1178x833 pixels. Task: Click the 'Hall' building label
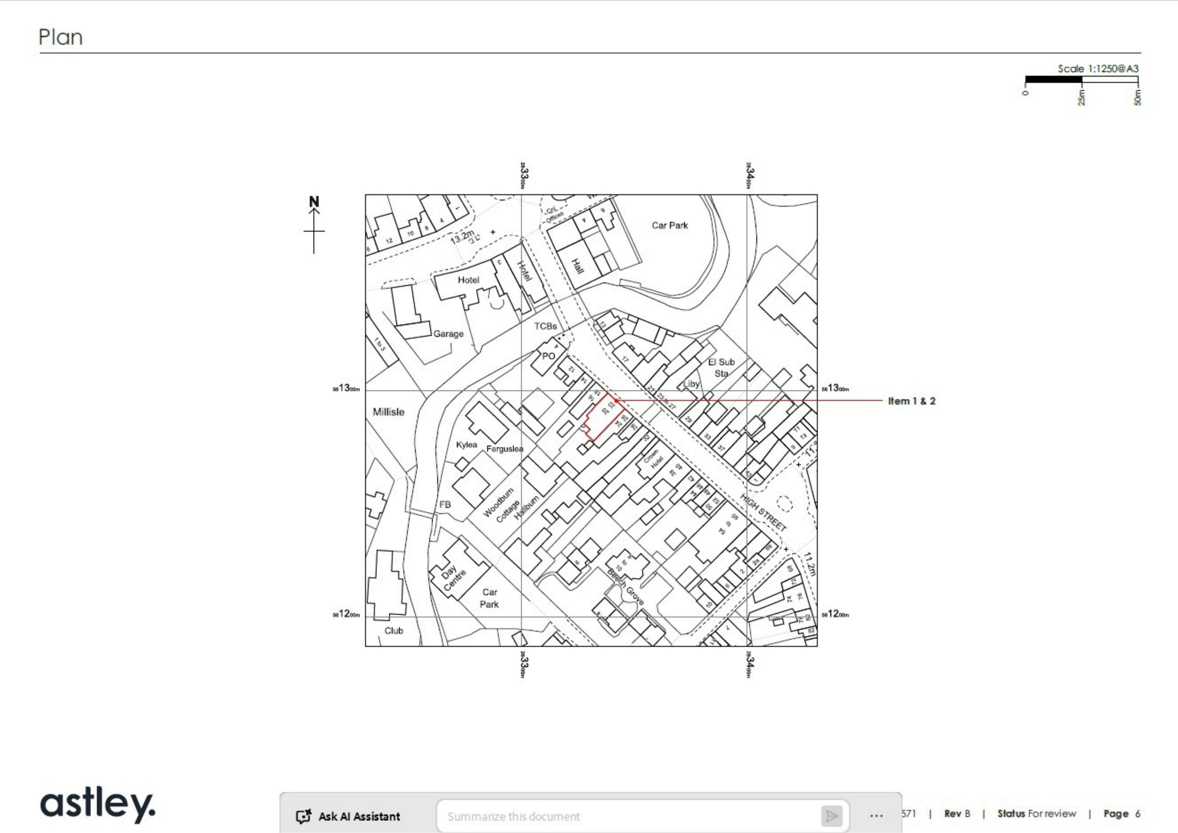pyautogui.click(x=578, y=266)
